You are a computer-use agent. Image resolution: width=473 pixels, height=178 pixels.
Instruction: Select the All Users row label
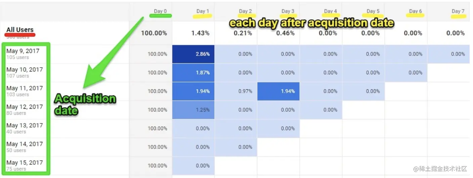pyautogui.click(x=20, y=30)
